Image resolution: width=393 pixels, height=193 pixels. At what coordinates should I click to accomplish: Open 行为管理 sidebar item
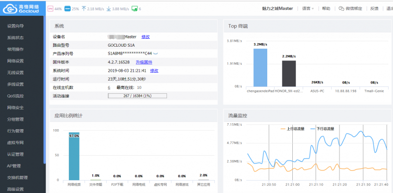(x=16, y=131)
